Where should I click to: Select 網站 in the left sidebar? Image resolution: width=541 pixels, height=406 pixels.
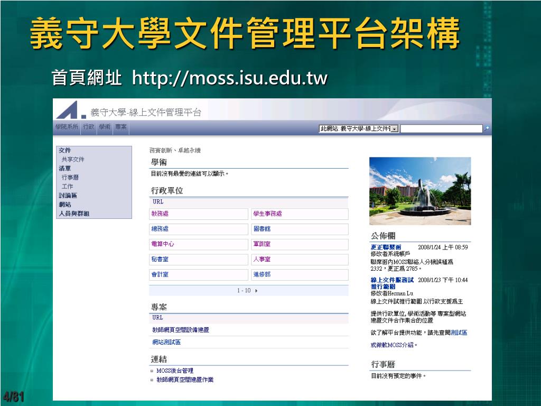click(x=65, y=205)
